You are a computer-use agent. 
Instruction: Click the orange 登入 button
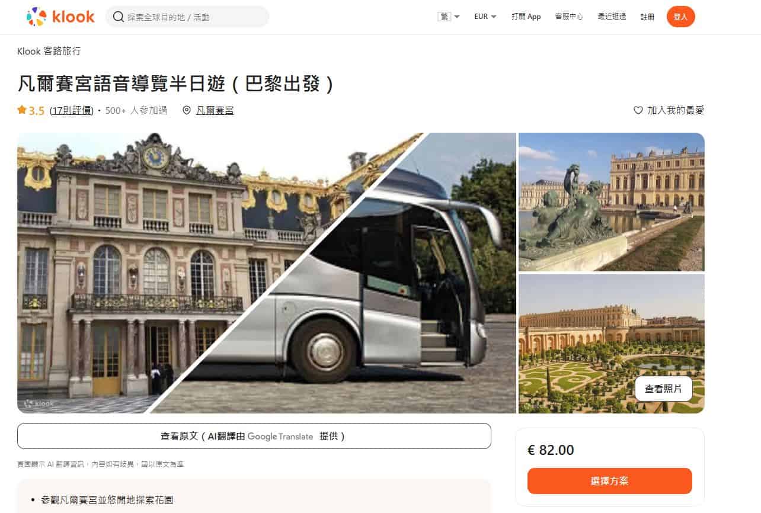point(680,17)
